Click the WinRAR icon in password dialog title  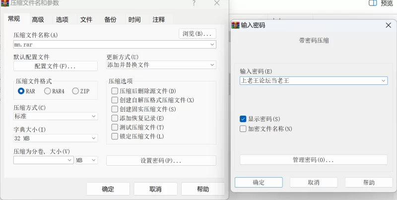coord(235,25)
